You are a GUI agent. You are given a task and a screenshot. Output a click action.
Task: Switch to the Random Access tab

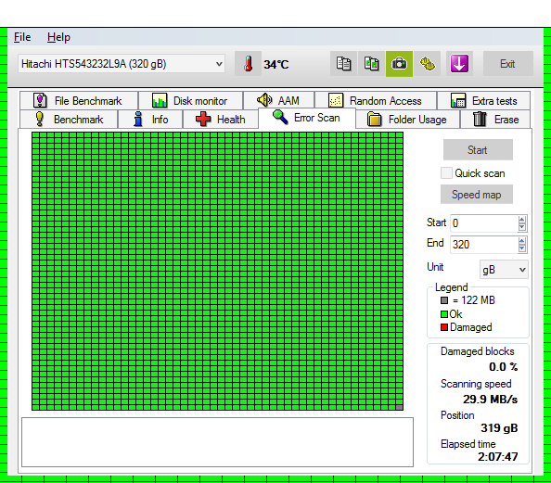(x=376, y=100)
